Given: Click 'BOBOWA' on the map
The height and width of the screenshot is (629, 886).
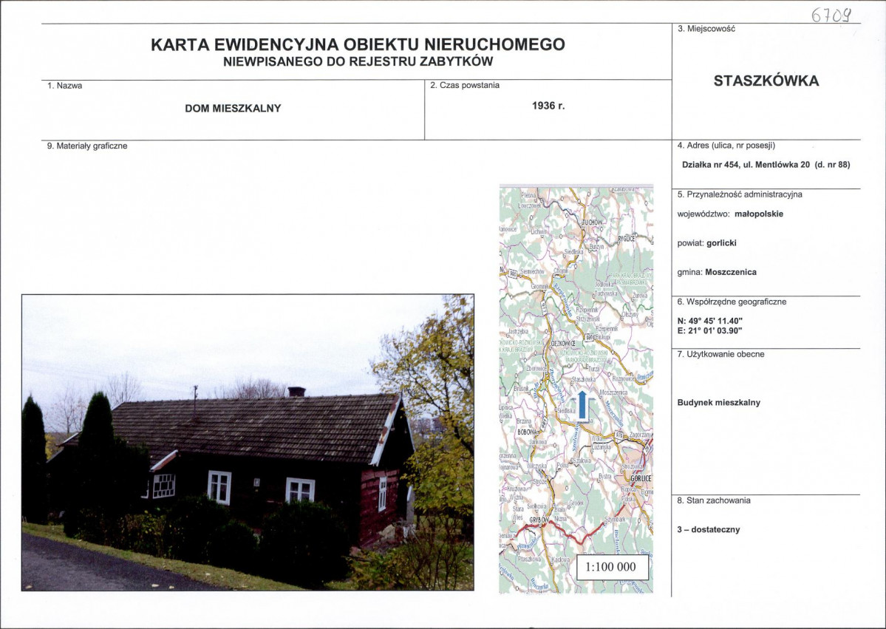Looking at the screenshot, I should tap(528, 432).
